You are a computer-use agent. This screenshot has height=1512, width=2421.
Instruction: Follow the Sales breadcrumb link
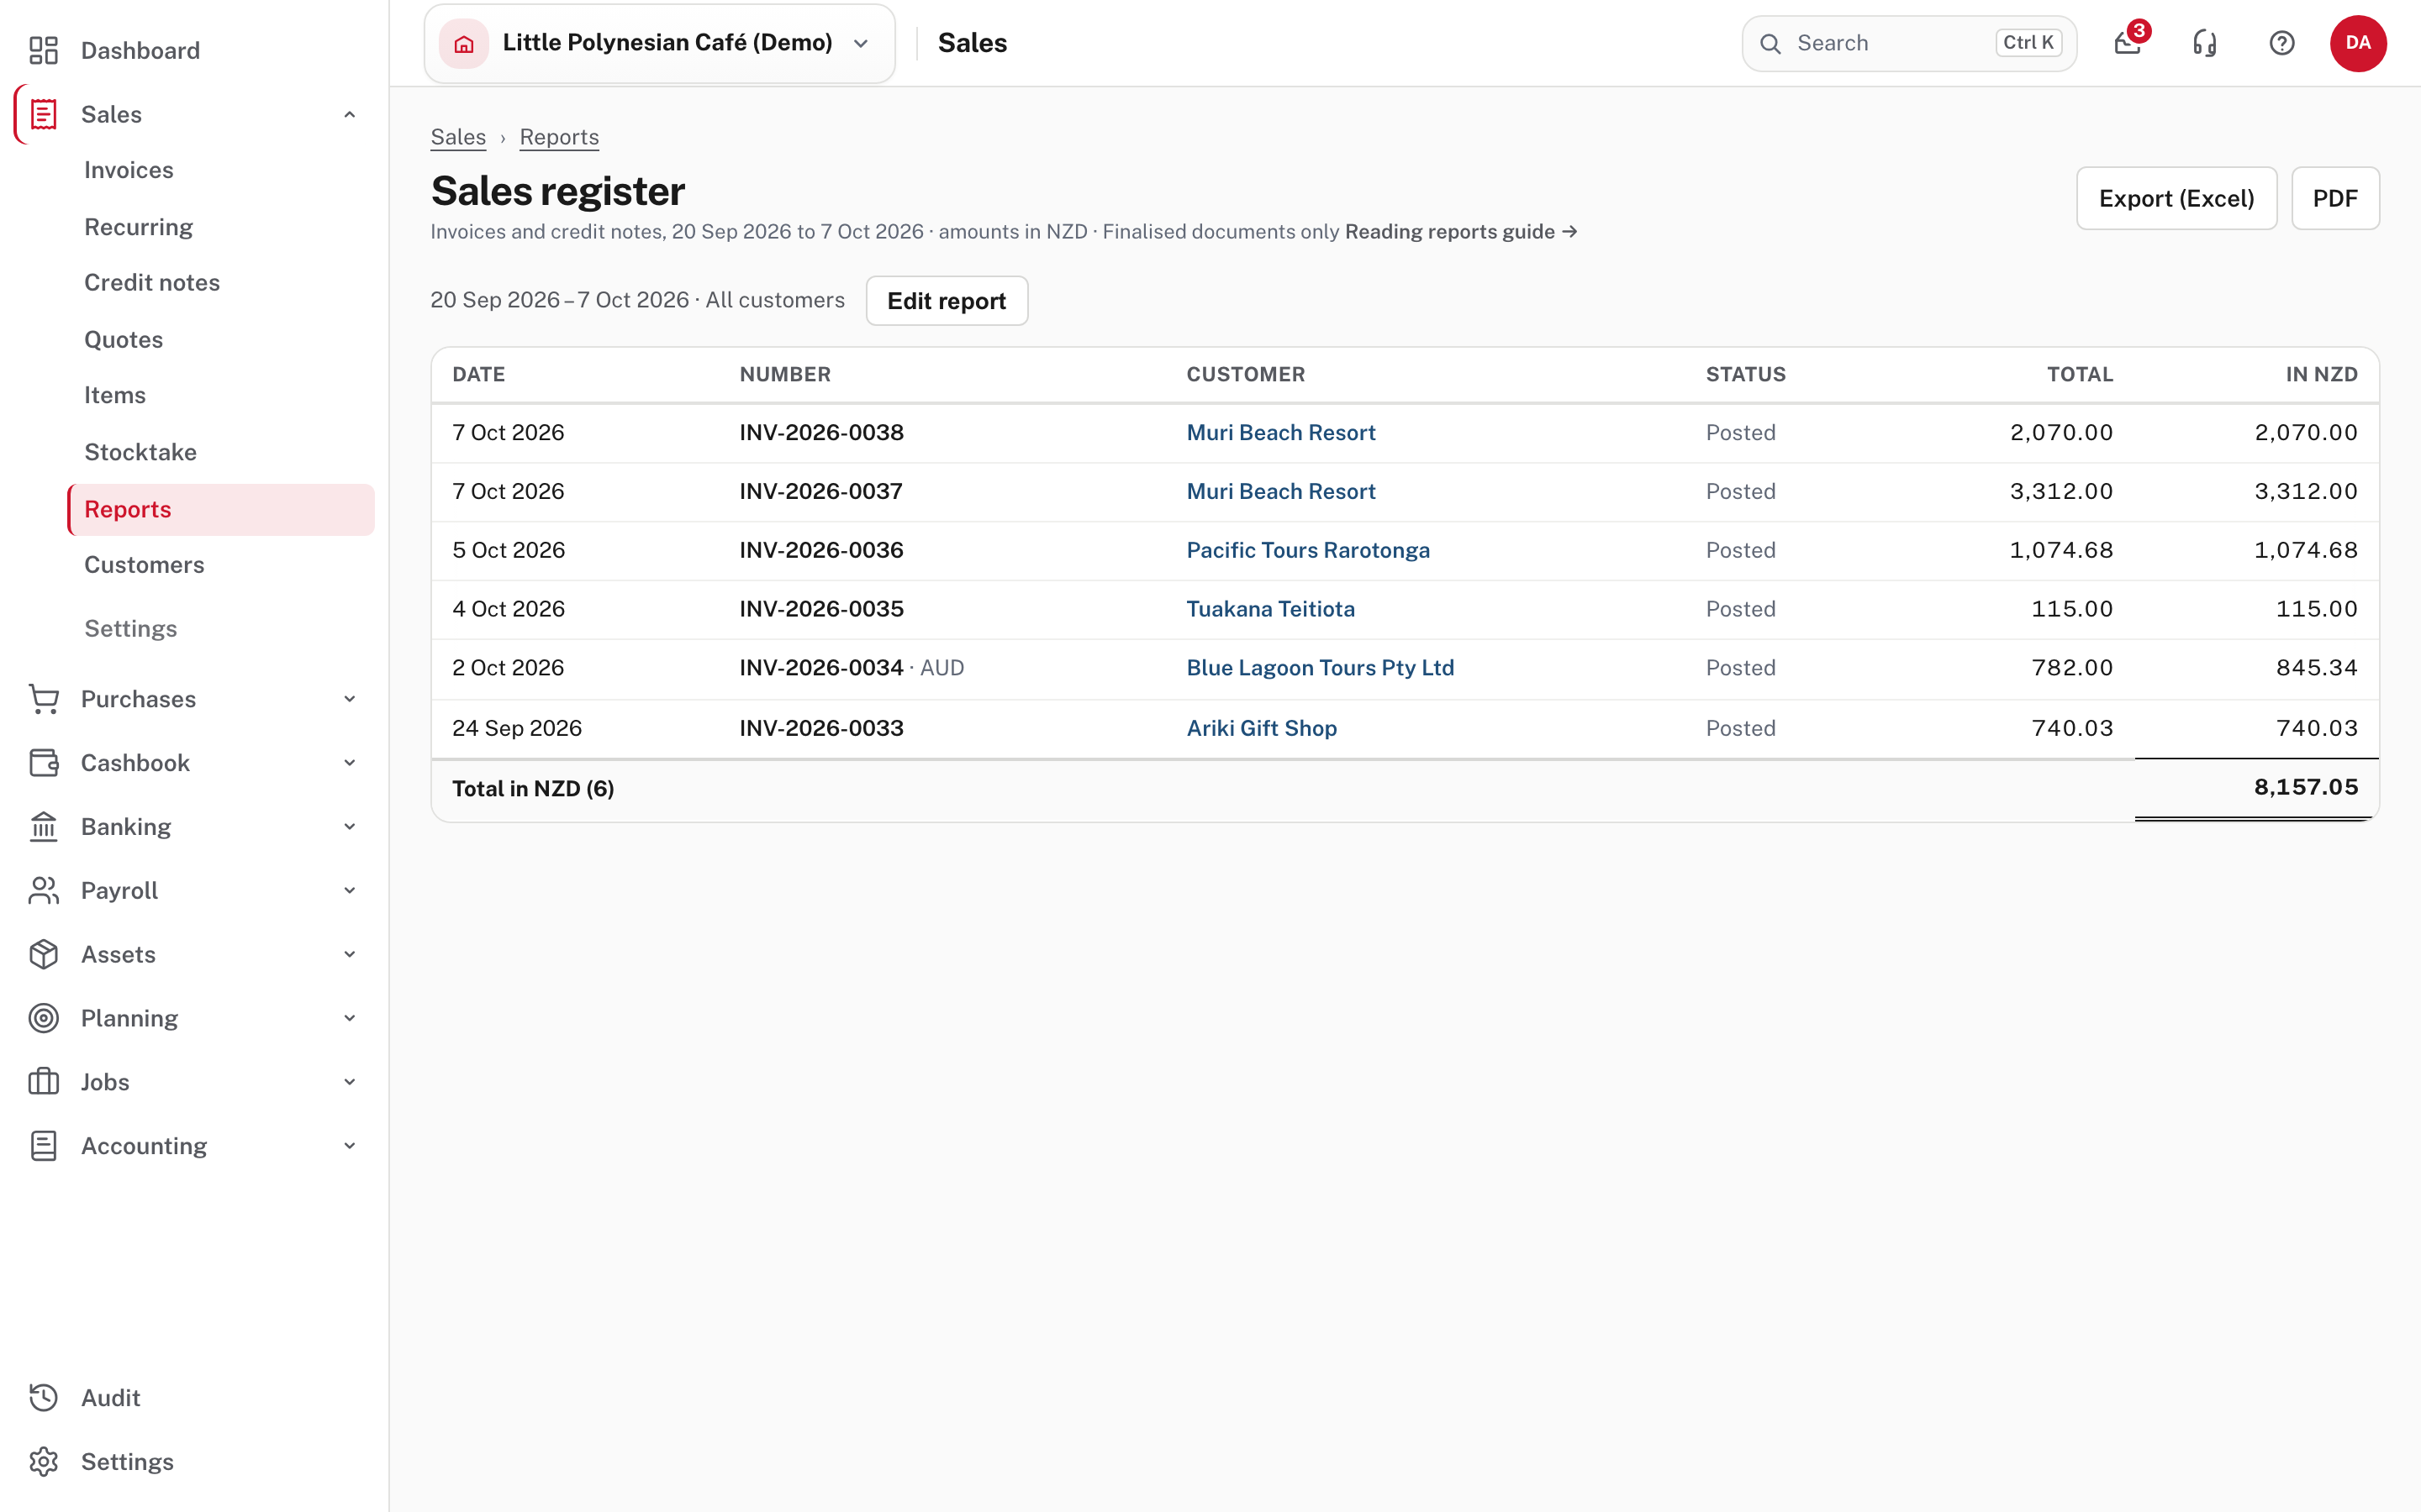pyautogui.click(x=458, y=137)
